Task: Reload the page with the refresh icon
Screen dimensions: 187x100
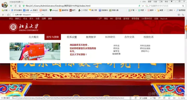Action: (x=16, y=6)
